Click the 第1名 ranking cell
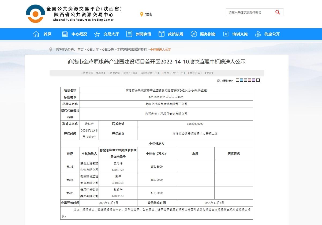Screen dimensions: 322x225 pyautogui.click(x=70, y=167)
